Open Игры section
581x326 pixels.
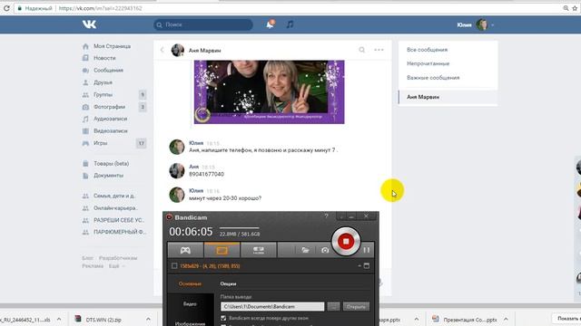[101, 143]
